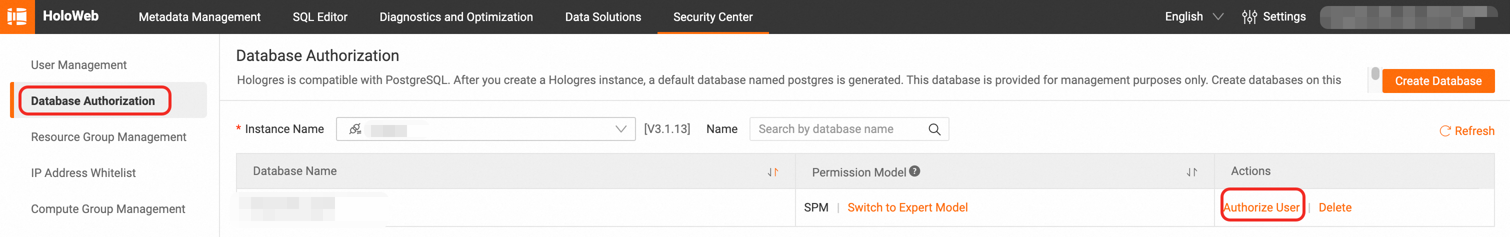
Task: Select User Management in the sidebar
Action: tap(78, 65)
